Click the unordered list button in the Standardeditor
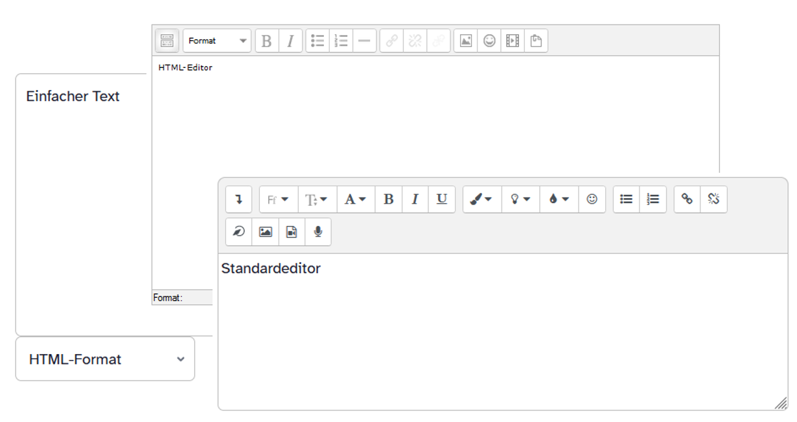 (x=626, y=199)
